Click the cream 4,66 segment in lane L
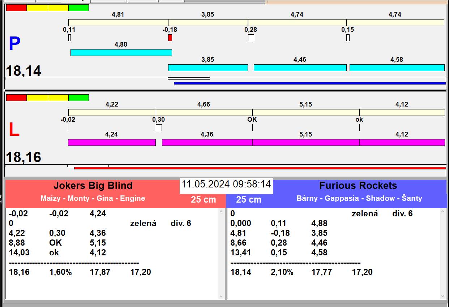Image resolution: width=449 pixels, height=307 pixels. click(204, 112)
